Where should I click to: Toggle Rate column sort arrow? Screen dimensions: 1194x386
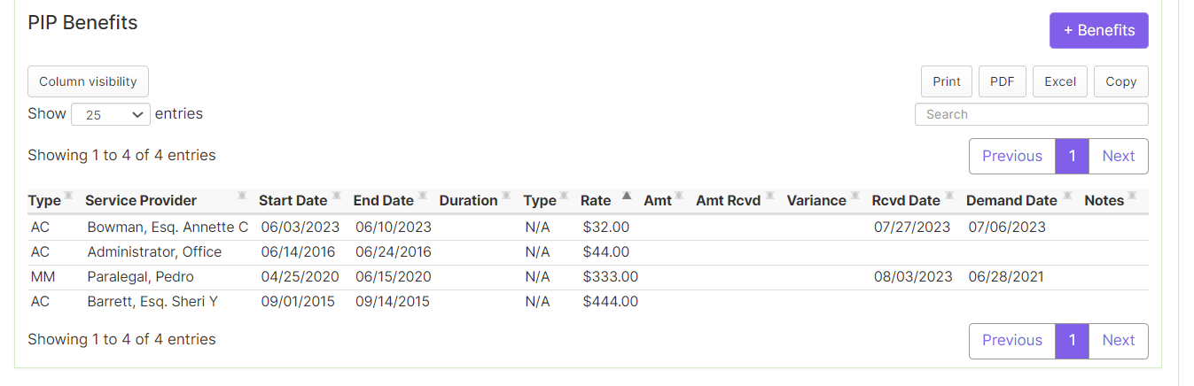(627, 196)
